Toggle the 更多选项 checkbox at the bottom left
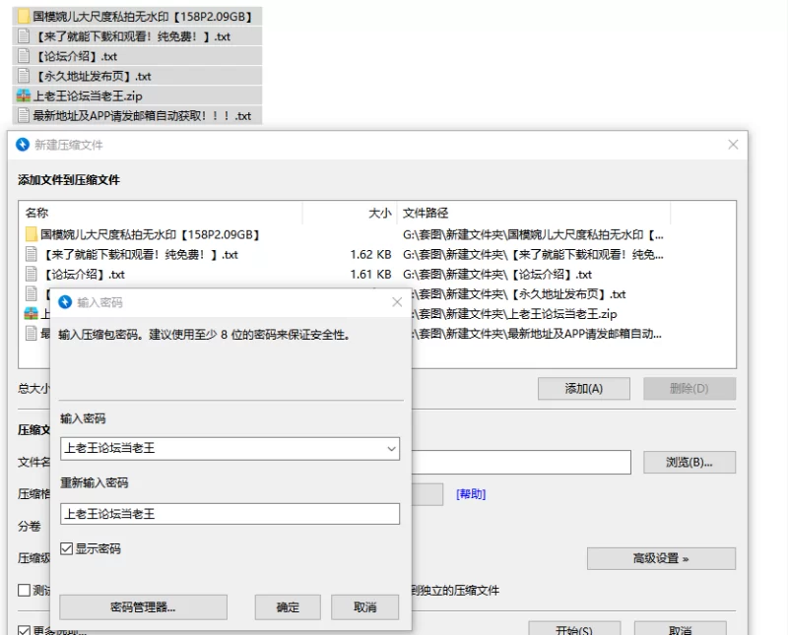 click(25, 630)
